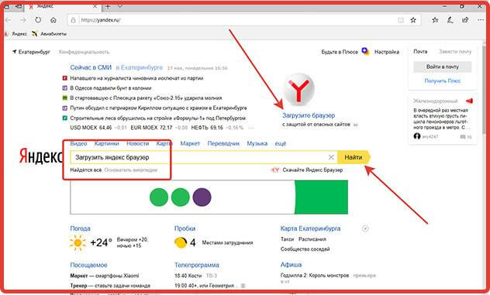Open the Карта Екатеринбурга heading
This screenshot has height=295, width=490.
(310, 228)
